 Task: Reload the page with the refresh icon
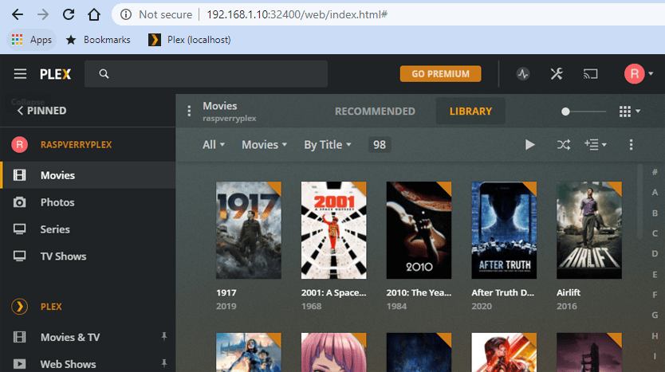[x=69, y=14]
